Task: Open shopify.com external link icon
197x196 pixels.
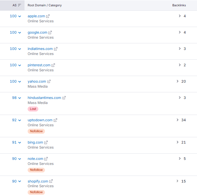Action: point(51,181)
